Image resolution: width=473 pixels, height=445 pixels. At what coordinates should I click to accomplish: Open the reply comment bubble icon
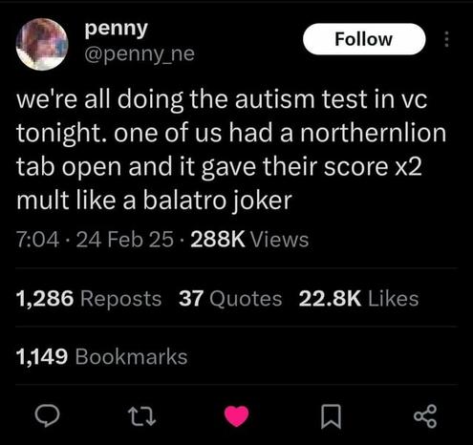[x=47, y=416]
